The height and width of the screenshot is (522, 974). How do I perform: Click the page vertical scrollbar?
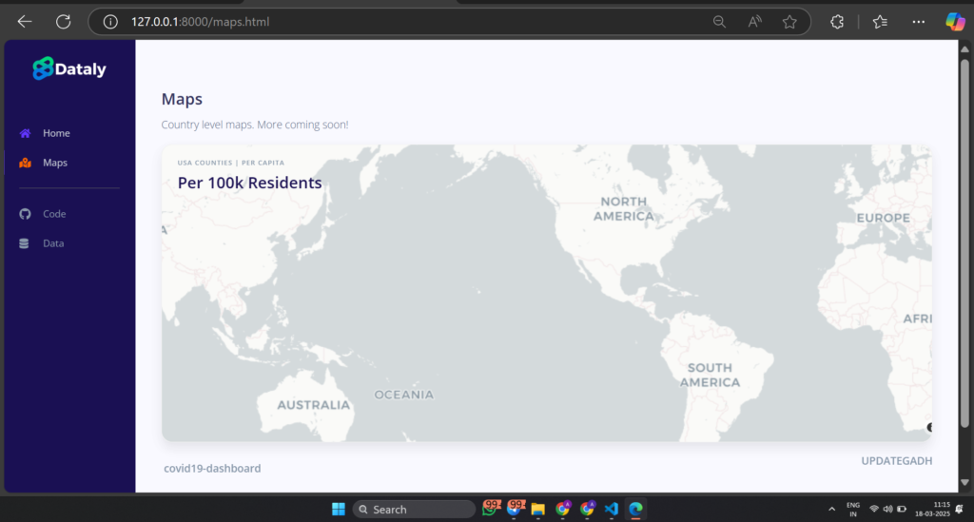(x=964, y=242)
